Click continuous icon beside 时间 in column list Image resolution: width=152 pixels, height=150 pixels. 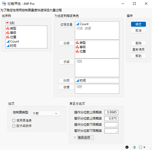point(8,46)
